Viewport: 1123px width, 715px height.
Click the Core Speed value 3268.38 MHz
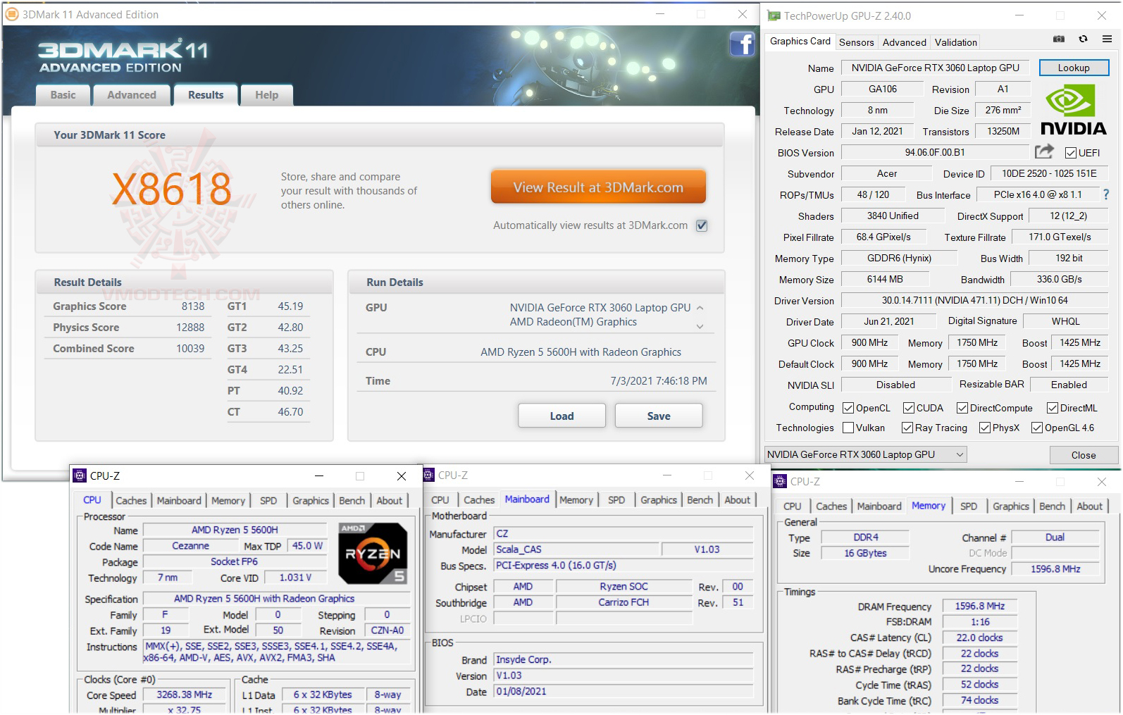185,695
